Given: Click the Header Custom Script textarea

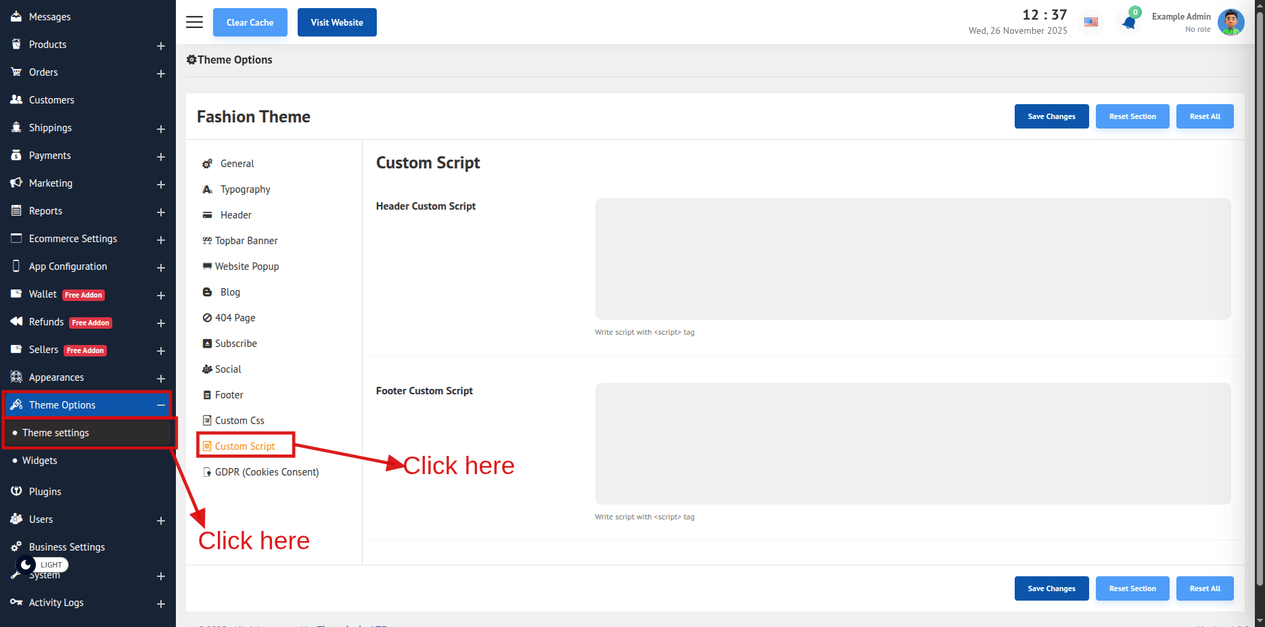Looking at the screenshot, I should [x=913, y=259].
